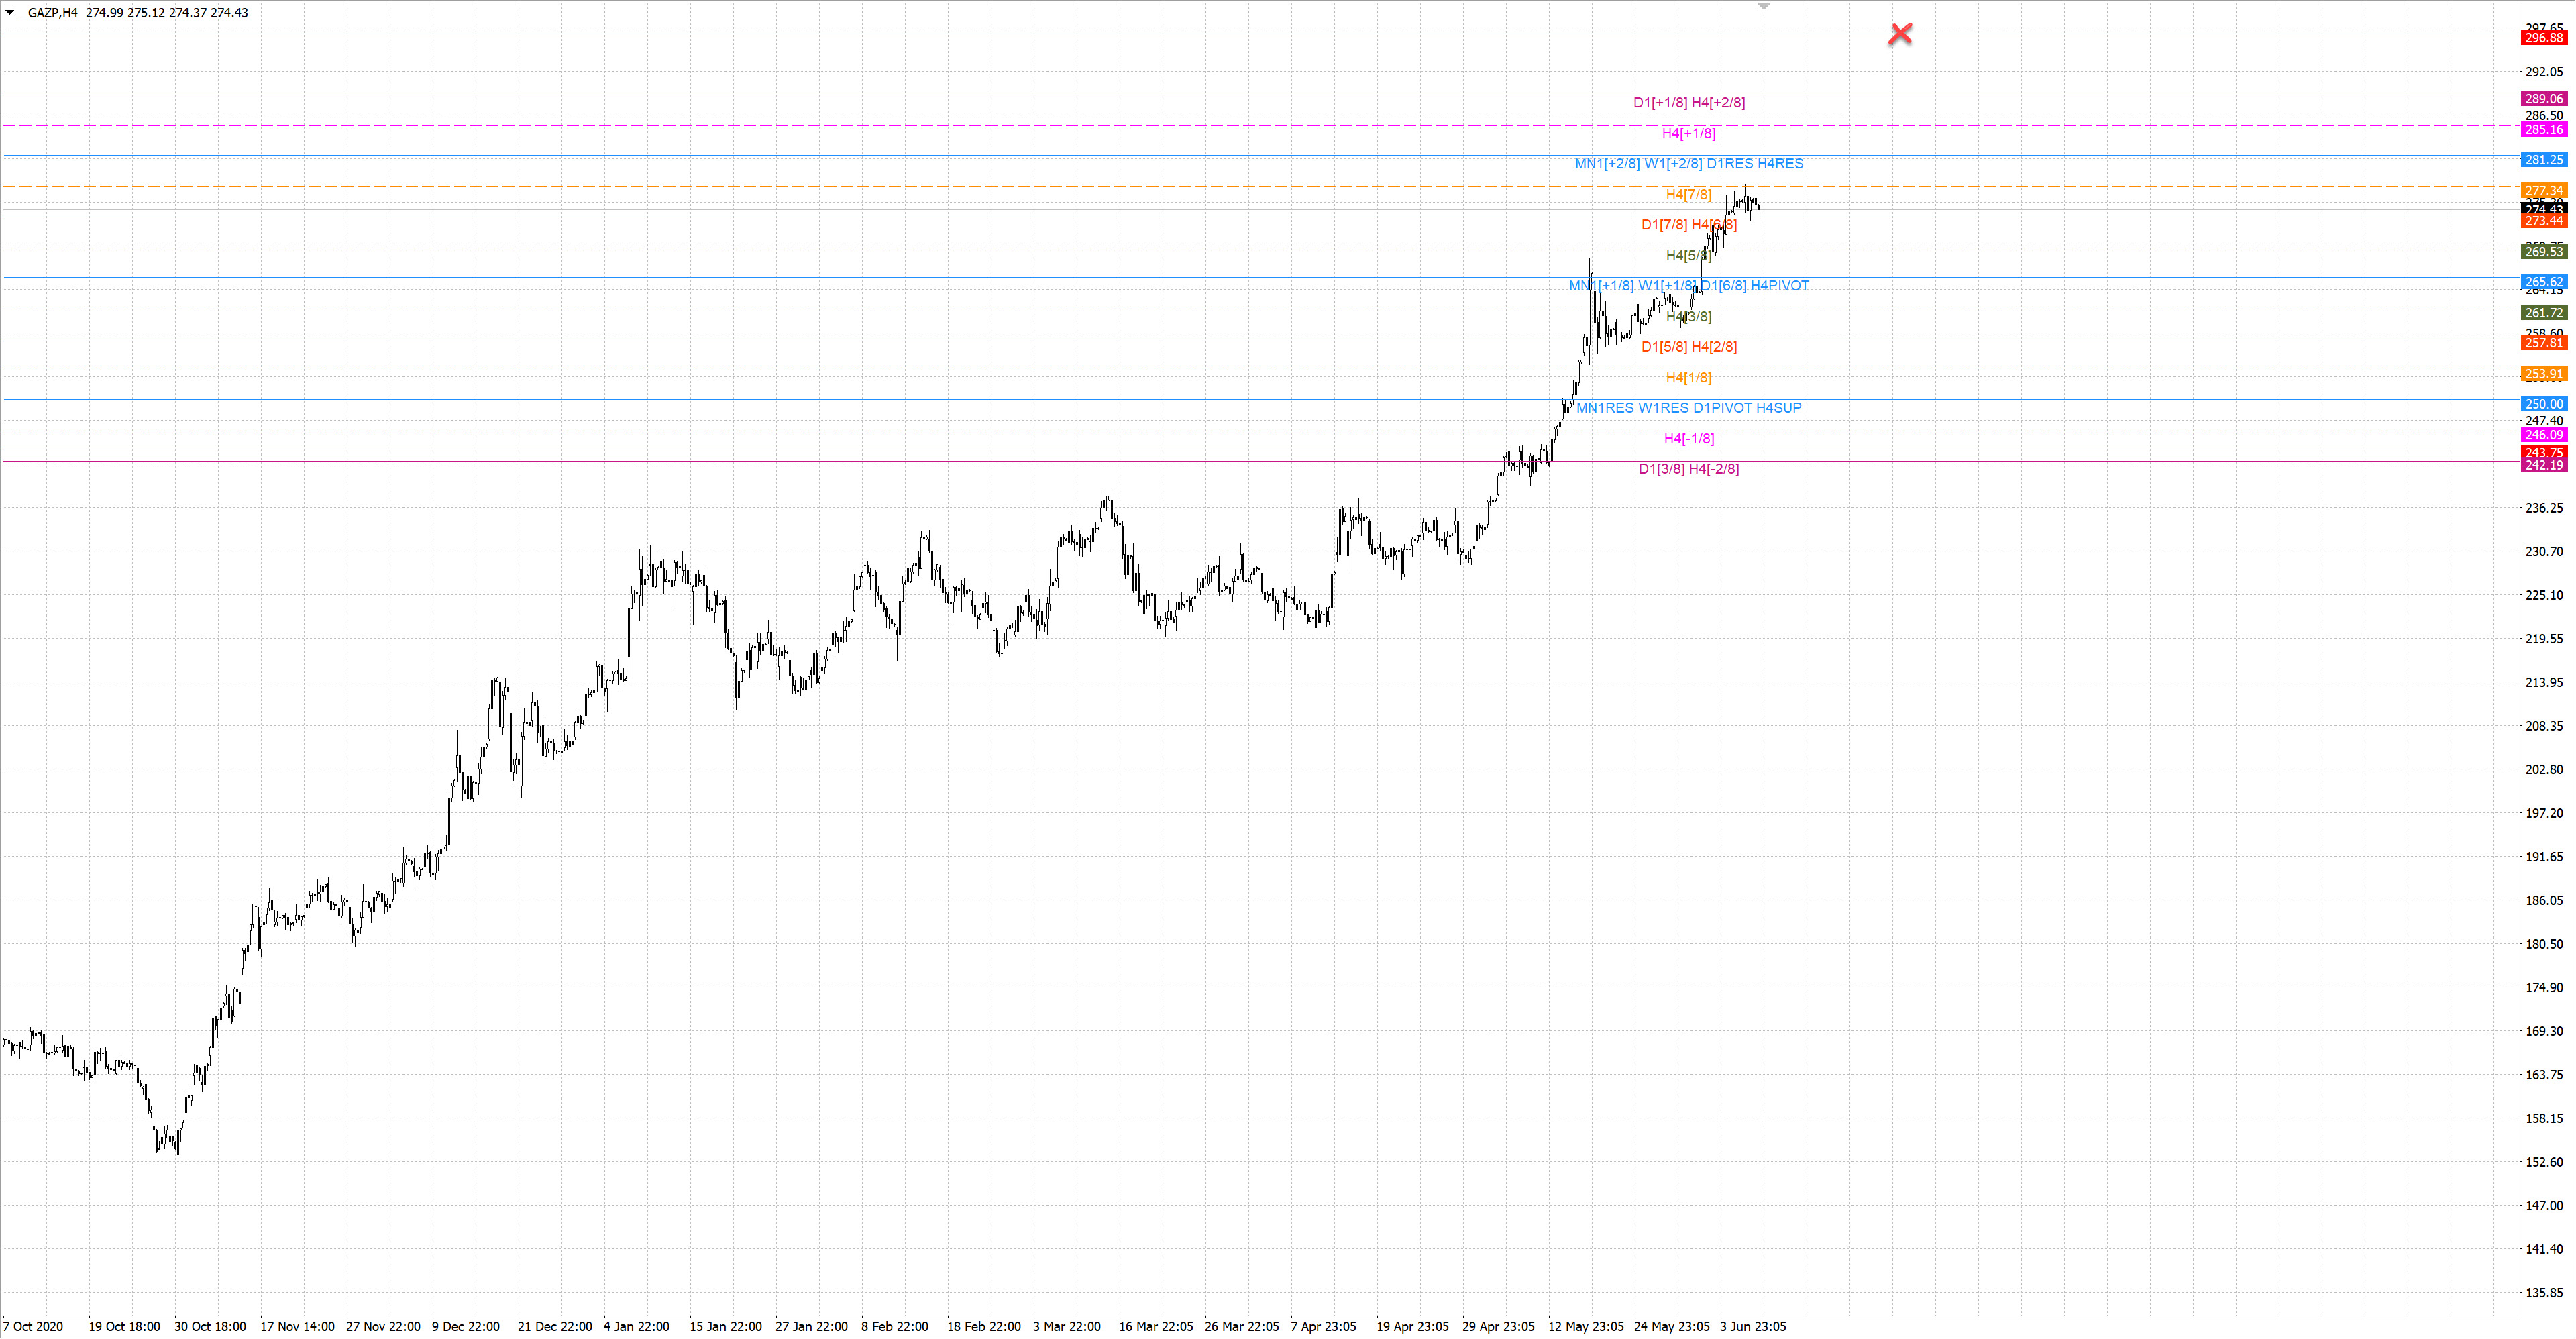This screenshot has height=1339, width=2576.
Task: Click the black 274.43 current price tag
Action: [x=2543, y=208]
